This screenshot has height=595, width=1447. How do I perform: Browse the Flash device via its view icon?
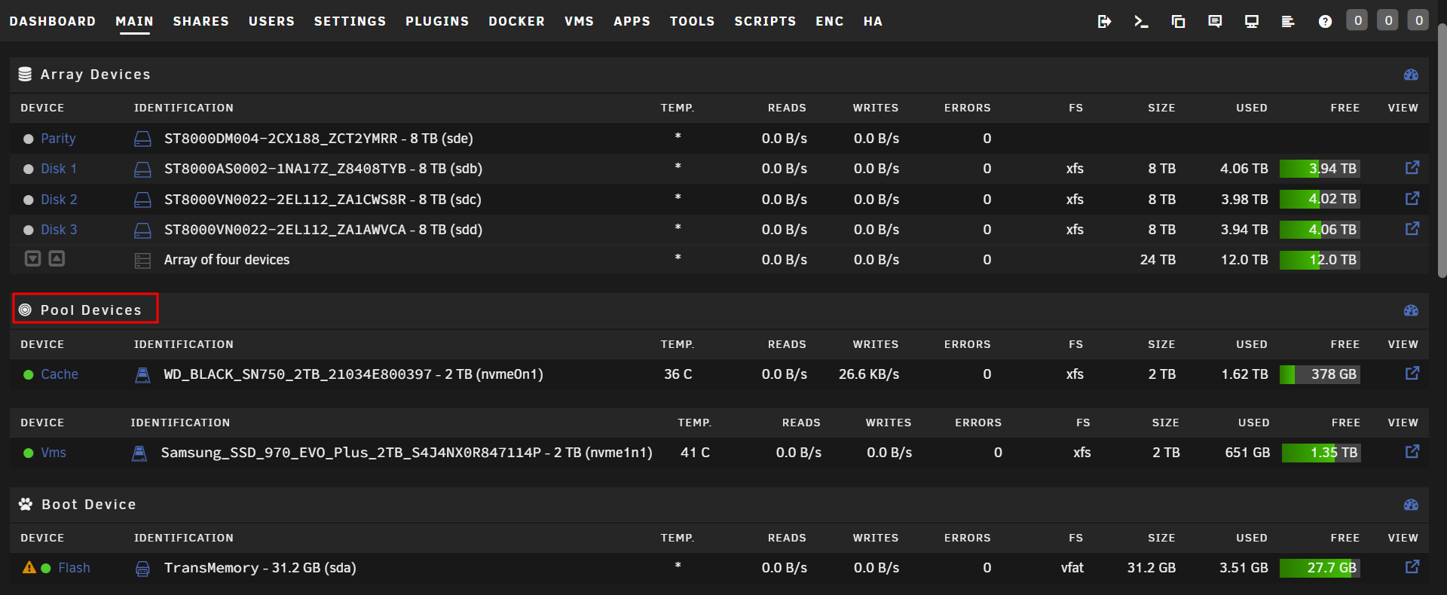tap(1412, 566)
